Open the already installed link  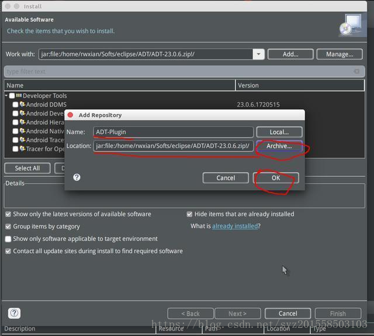coord(235,226)
